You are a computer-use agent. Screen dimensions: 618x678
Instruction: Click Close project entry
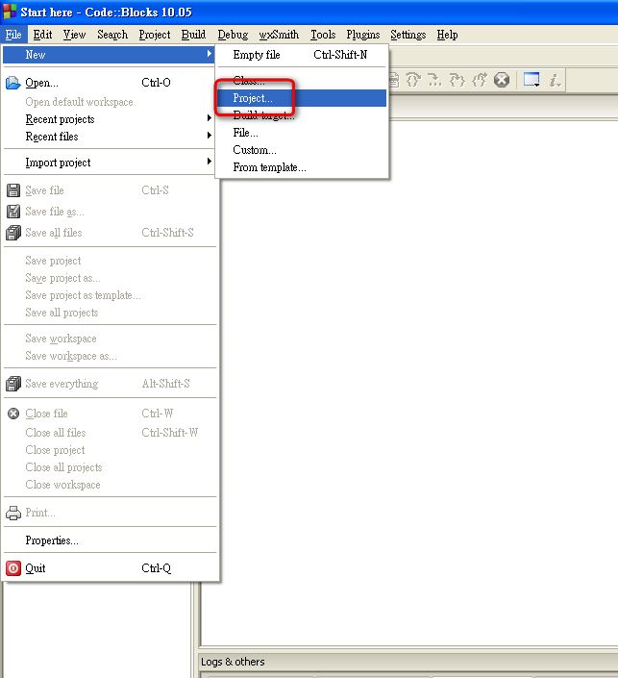[x=109, y=450]
